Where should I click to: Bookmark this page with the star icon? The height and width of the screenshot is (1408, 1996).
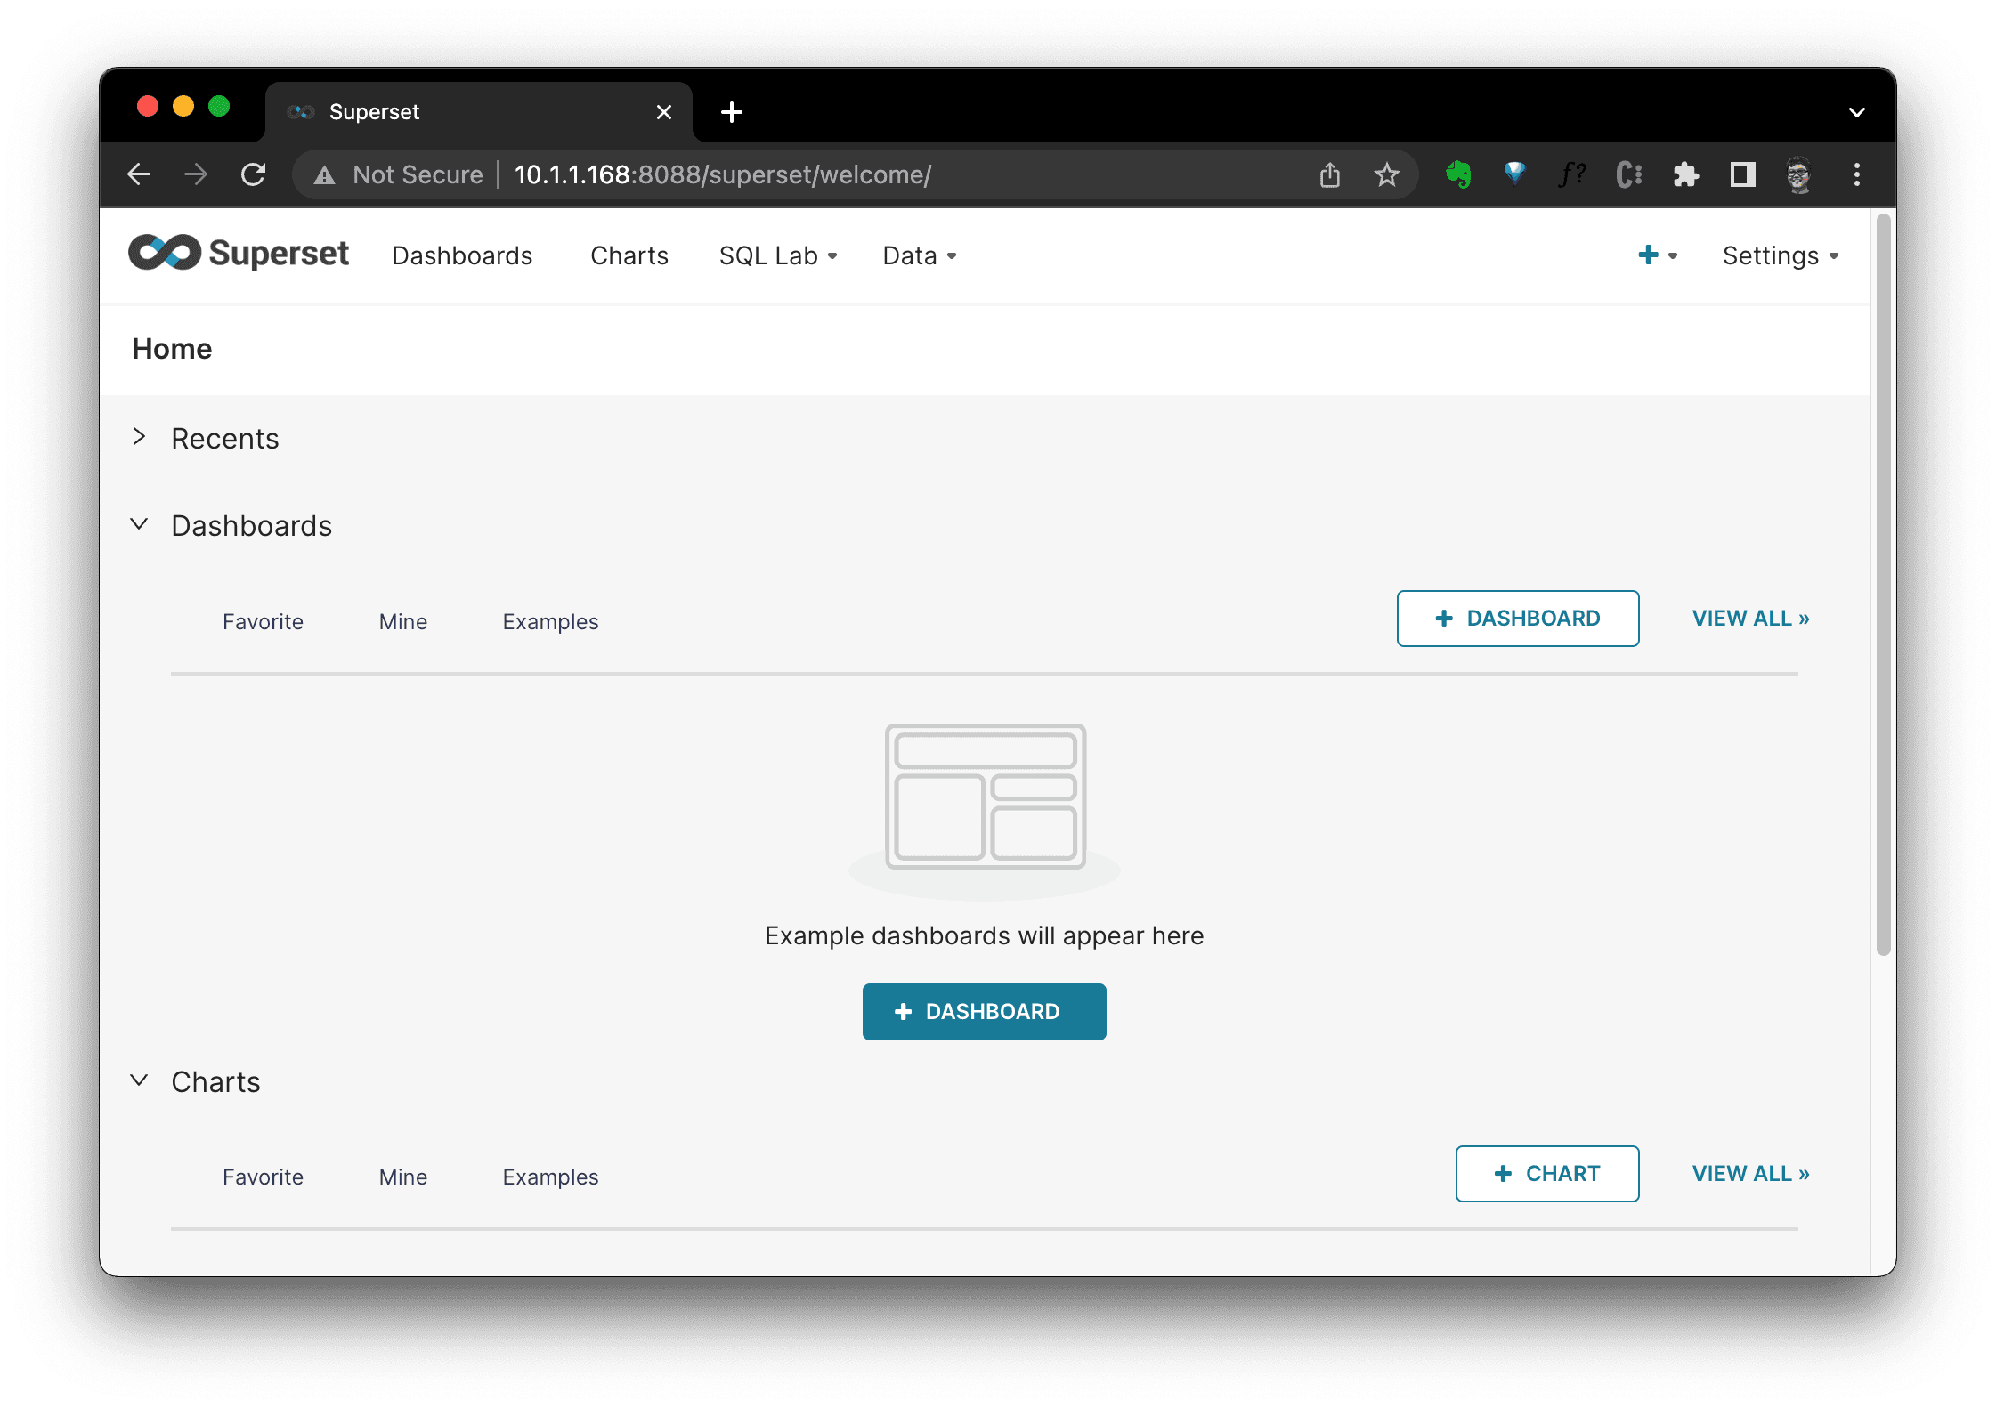[x=1386, y=174]
